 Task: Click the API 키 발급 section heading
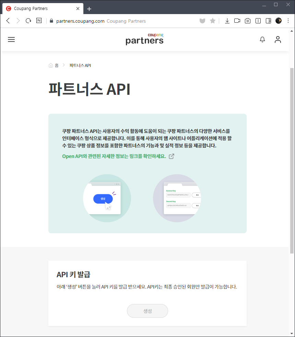point(73,274)
